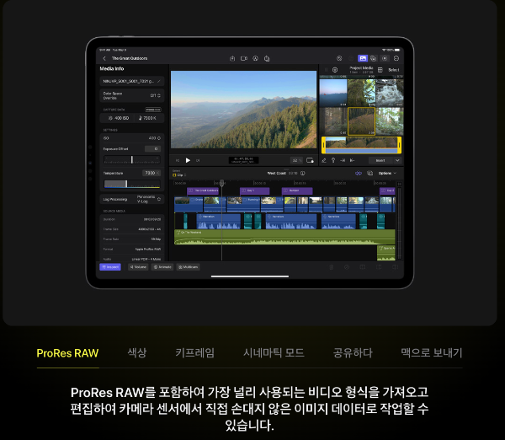Open the Color Space Override dropdown
This screenshot has width=505, height=440.
pyautogui.click(x=132, y=95)
